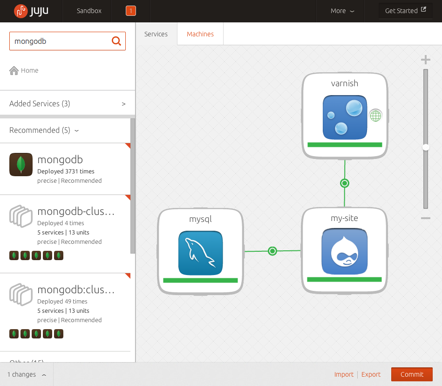Open the orange notification badge showing 1
This screenshot has height=386, width=442.
coord(131,11)
